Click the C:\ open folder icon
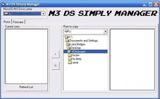 [66, 37]
